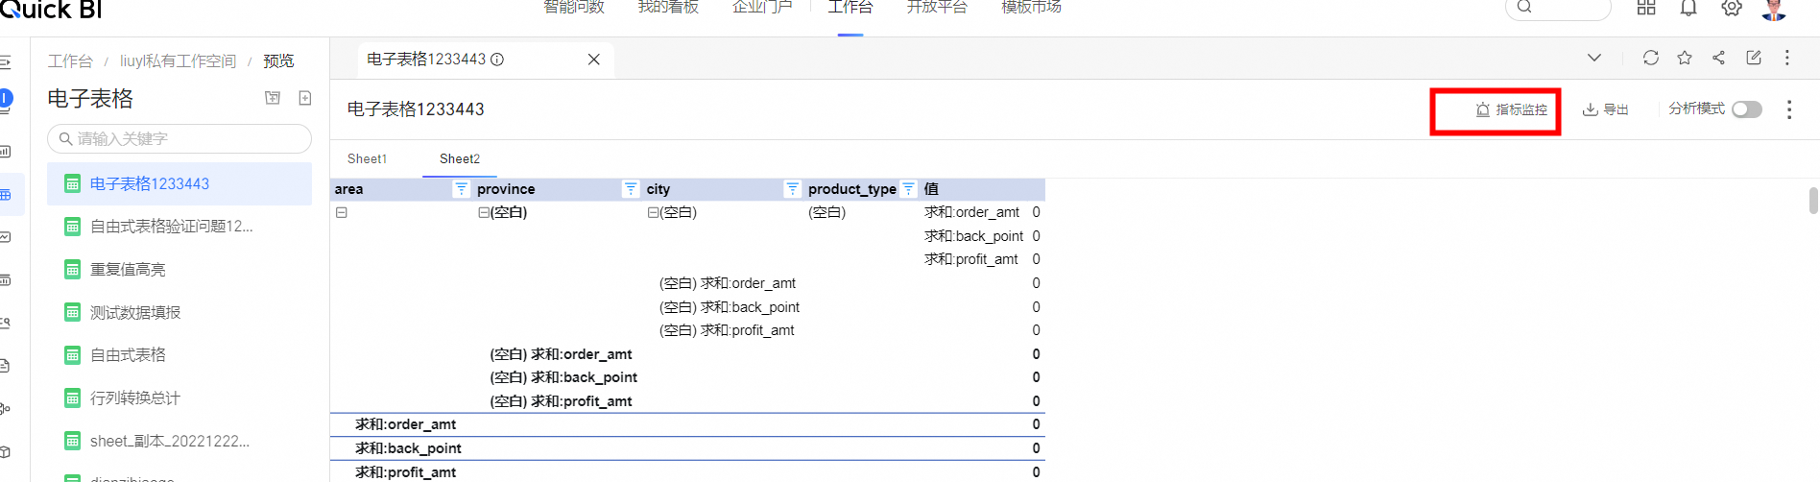
Task: Click the vertical scrollbar on the right
Action: (1812, 201)
